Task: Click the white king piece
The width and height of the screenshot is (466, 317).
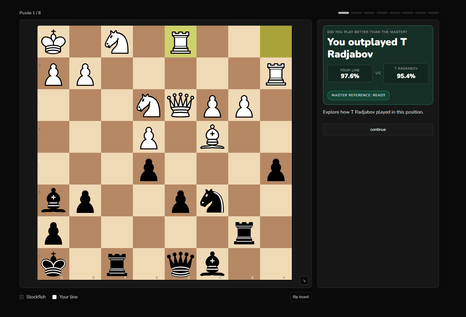Action: click(53, 41)
